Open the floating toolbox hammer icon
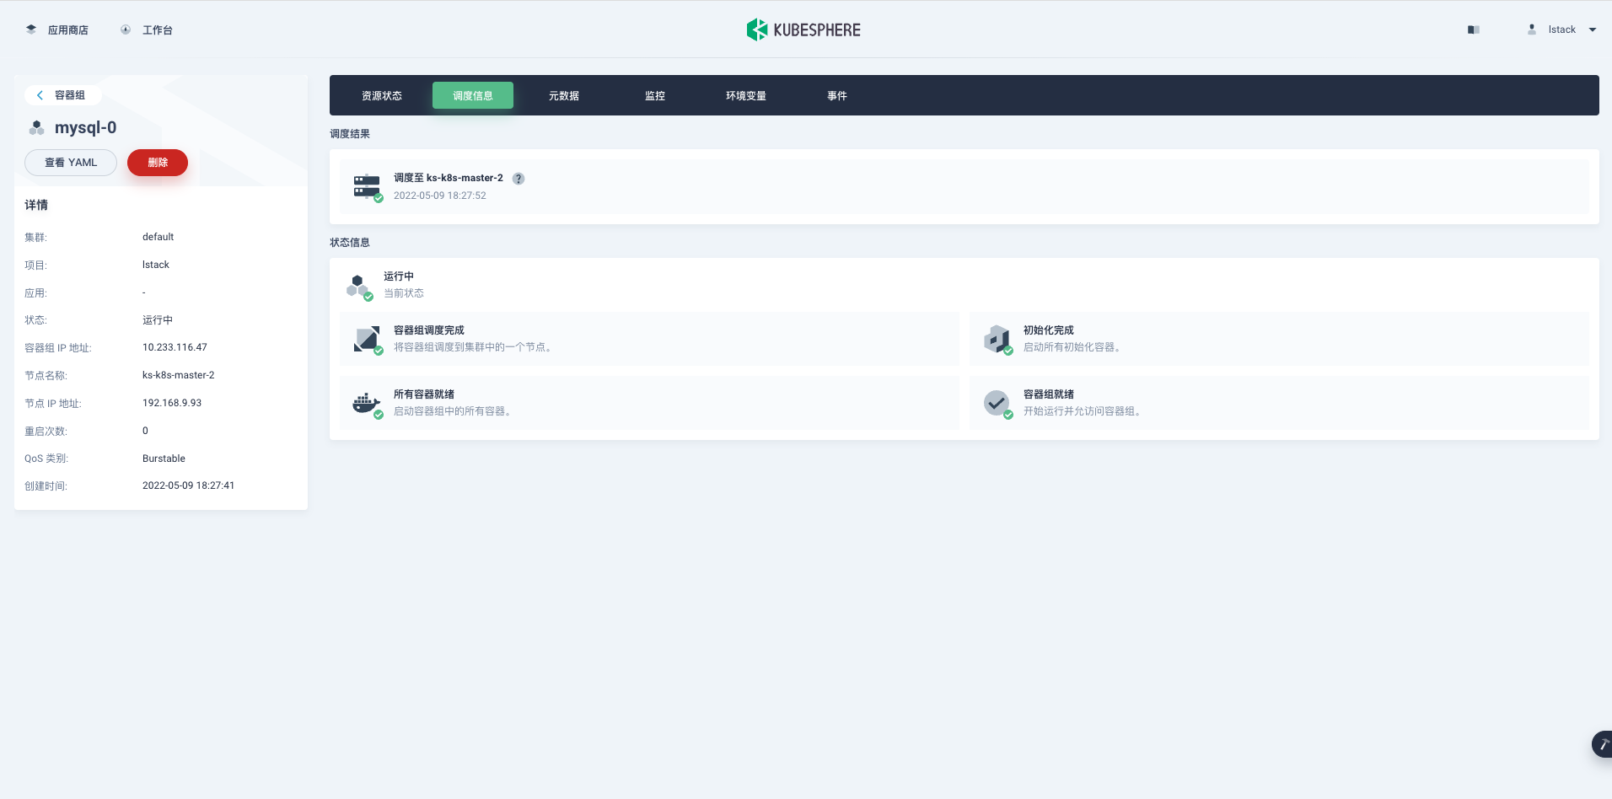 [1602, 744]
